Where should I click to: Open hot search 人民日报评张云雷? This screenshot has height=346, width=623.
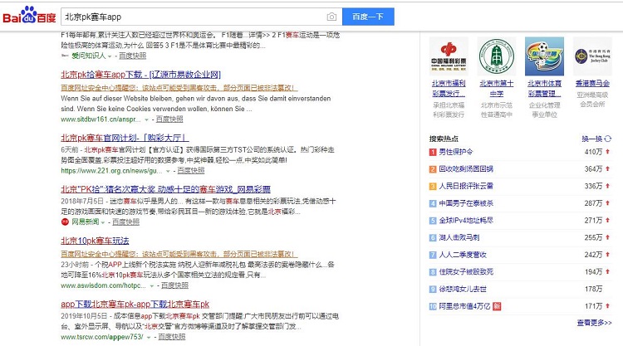click(x=466, y=186)
